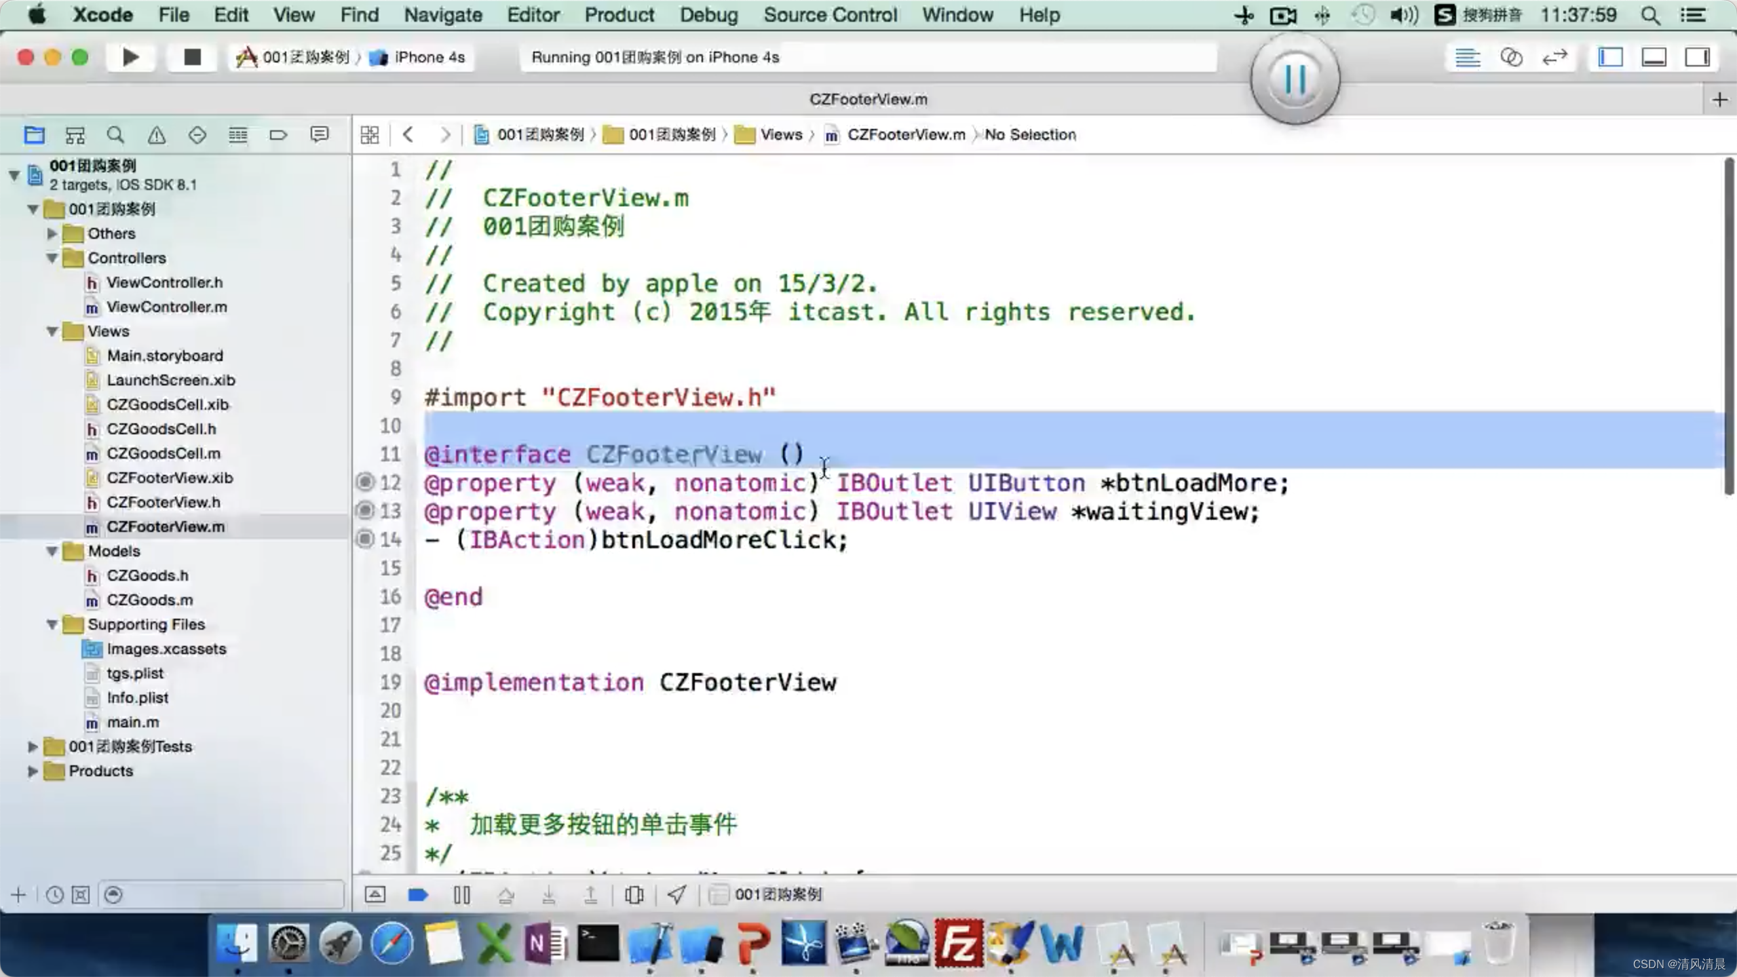Select CZFooterView.xib in navigator
Screen dimensions: 1737x977
pos(170,478)
